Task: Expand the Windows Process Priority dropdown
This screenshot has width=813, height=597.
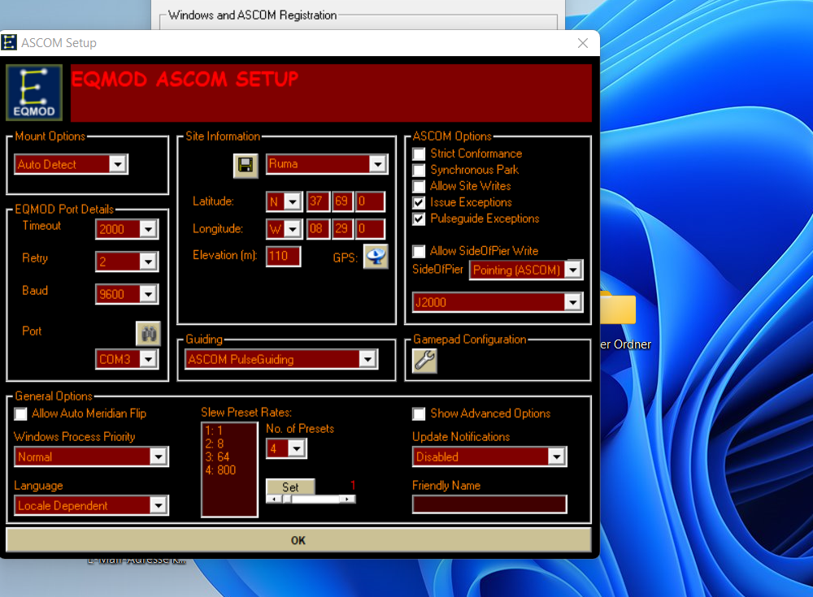Action: 159,456
